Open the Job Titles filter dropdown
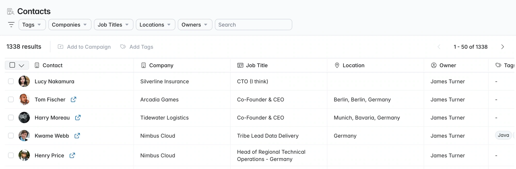Screen dimensions: 516x169 (114, 25)
